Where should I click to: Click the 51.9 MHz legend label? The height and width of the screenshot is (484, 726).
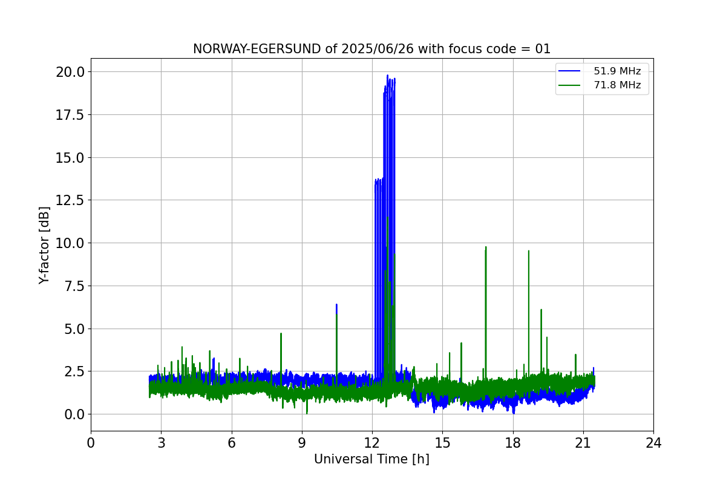pos(617,71)
